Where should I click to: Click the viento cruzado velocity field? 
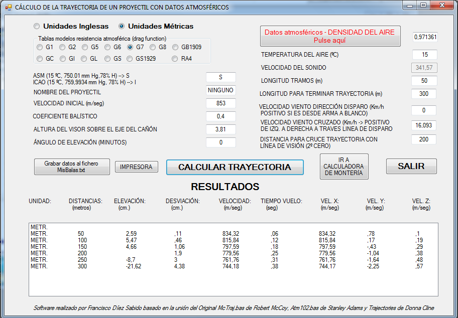point(423,125)
